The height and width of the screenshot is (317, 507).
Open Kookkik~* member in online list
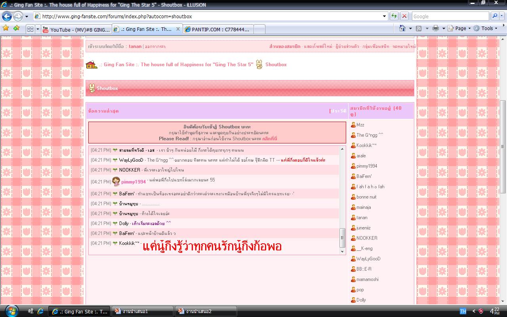pos(366,145)
